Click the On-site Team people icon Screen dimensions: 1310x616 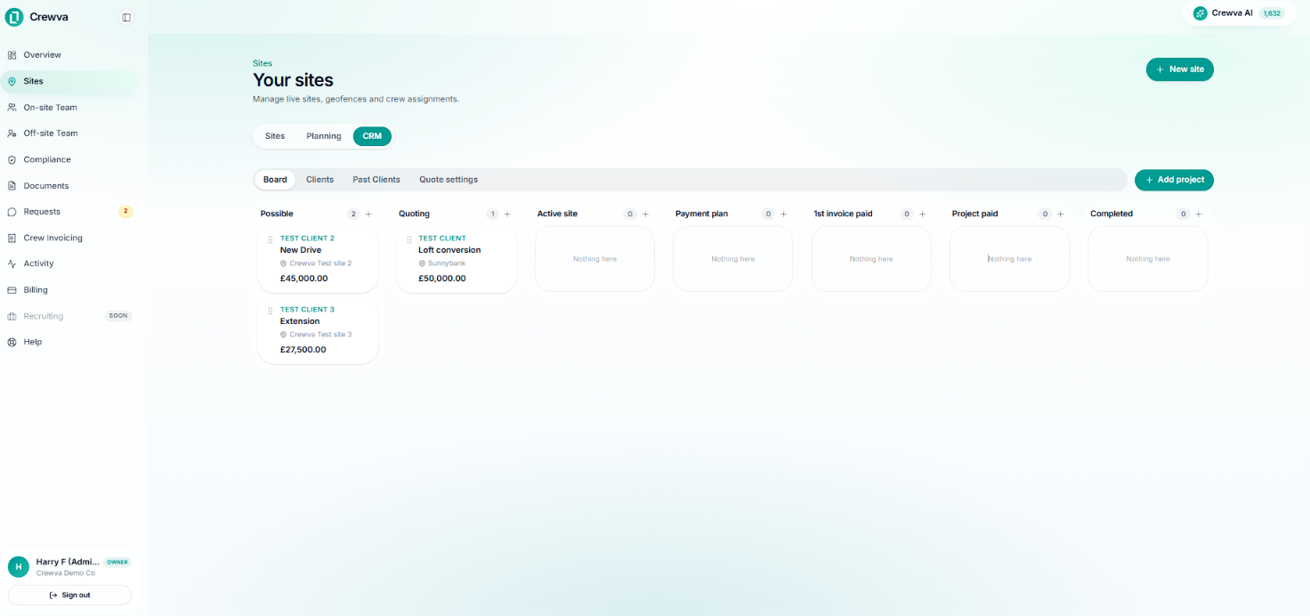click(12, 108)
